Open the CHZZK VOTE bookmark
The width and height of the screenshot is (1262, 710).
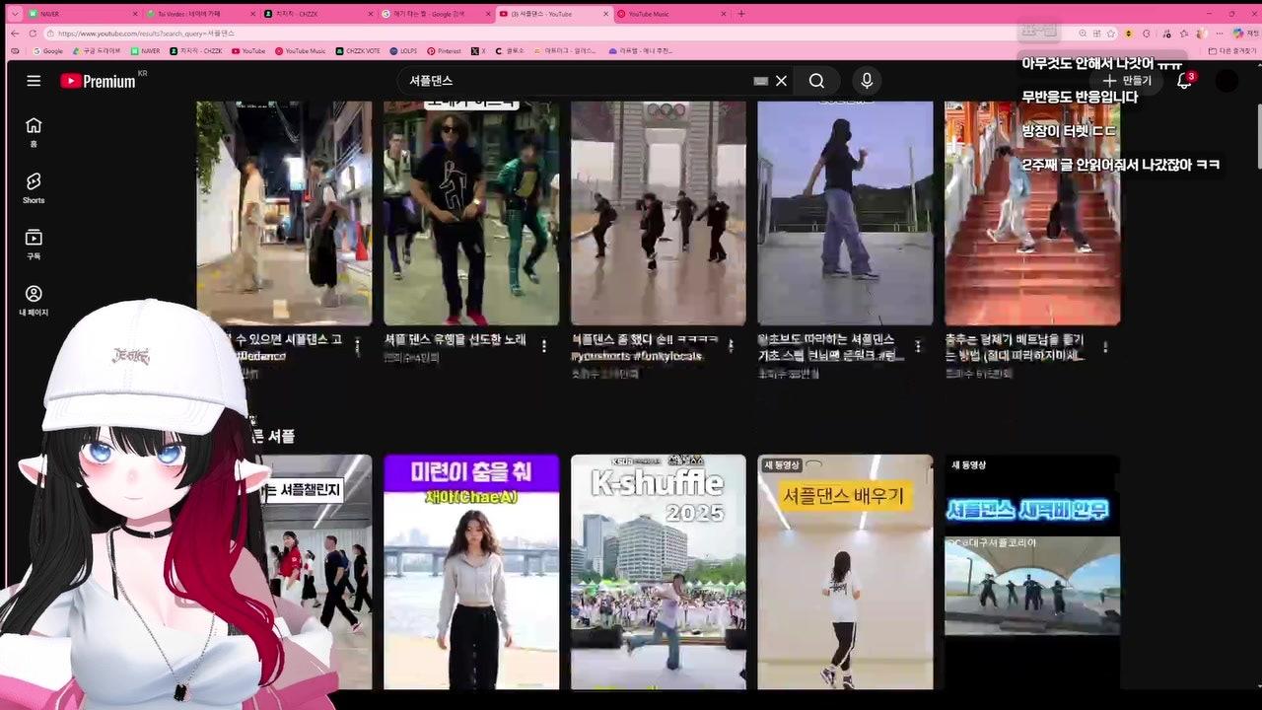click(358, 50)
